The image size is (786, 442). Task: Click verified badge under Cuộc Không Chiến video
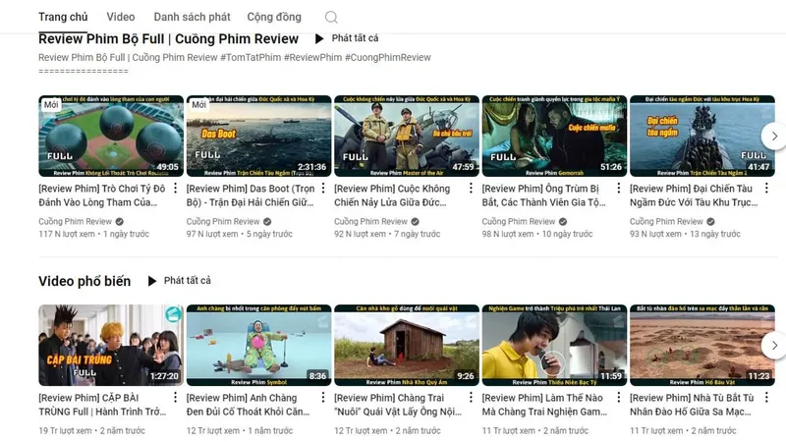tap(415, 222)
